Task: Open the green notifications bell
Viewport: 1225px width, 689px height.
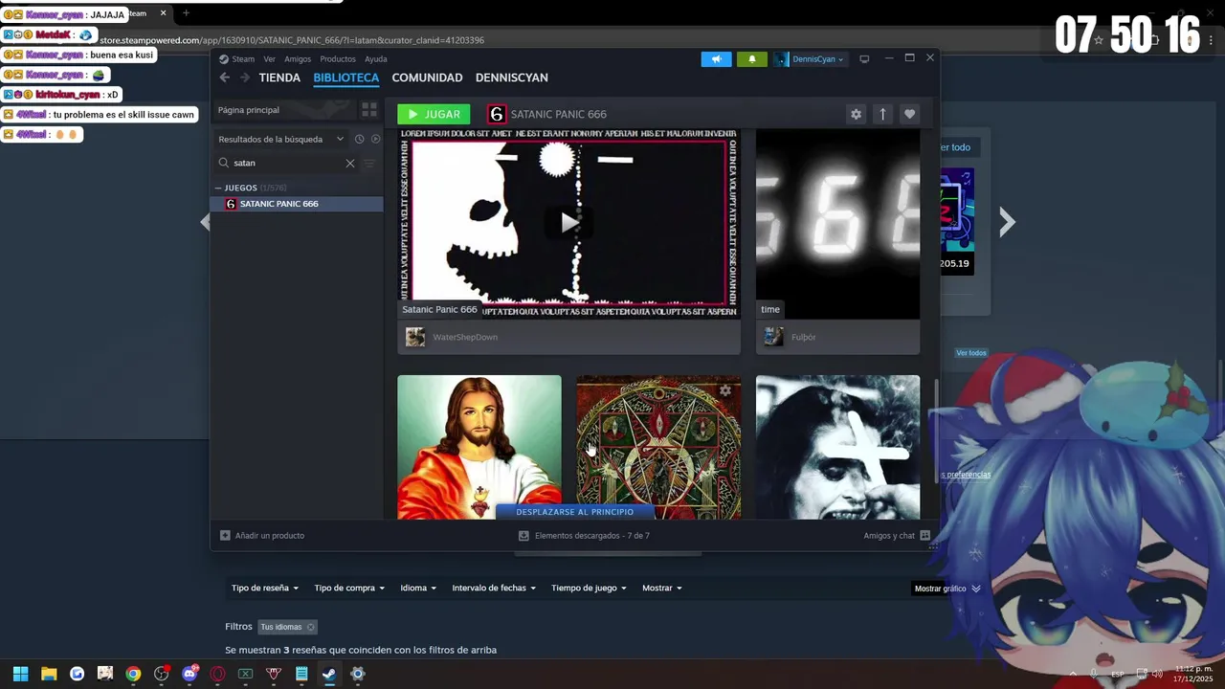Action: click(751, 59)
